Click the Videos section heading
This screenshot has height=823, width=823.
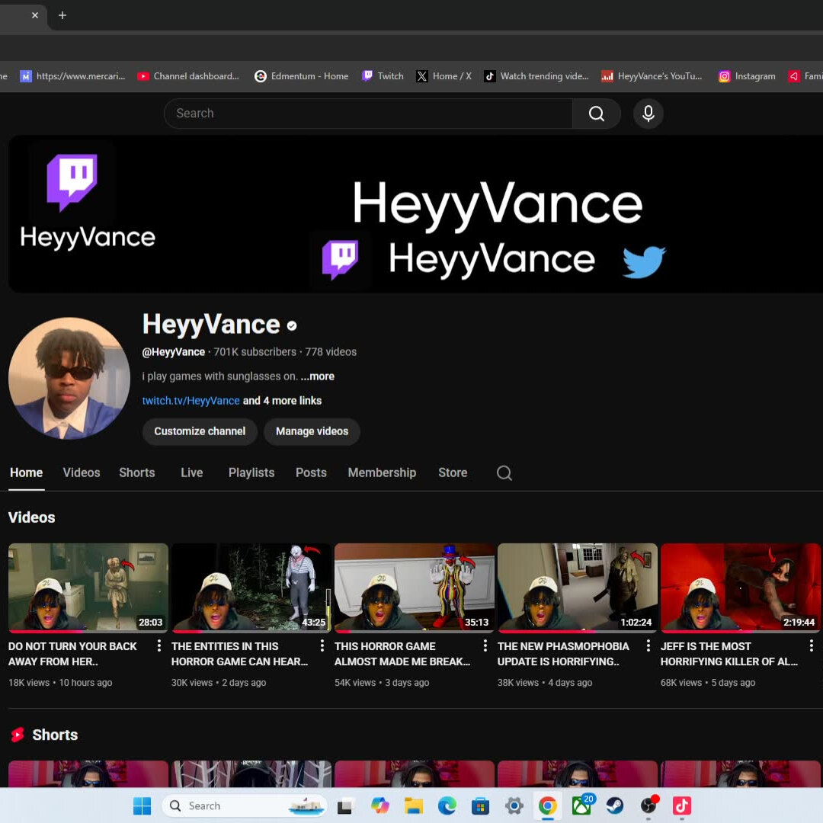tap(31, 517)
